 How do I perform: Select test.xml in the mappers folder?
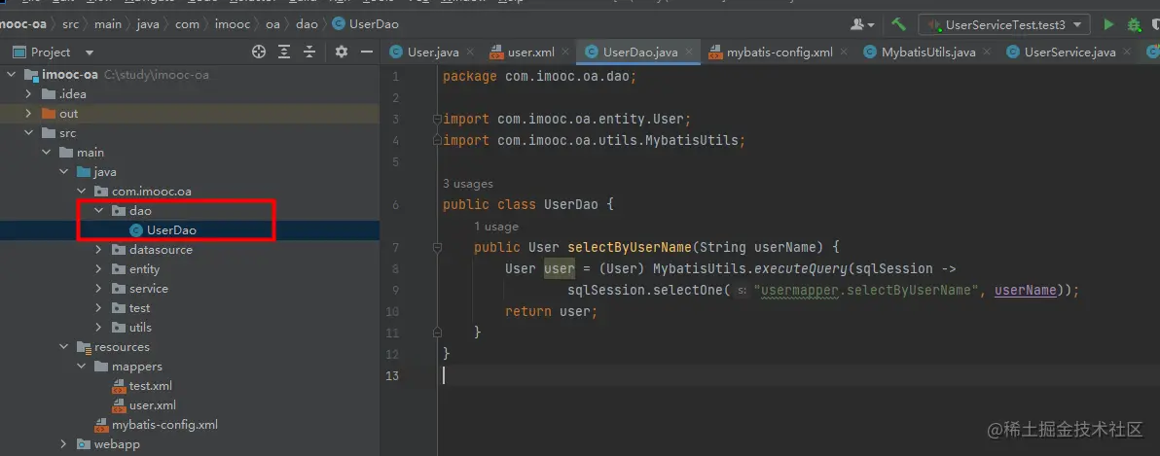point(150,386)
